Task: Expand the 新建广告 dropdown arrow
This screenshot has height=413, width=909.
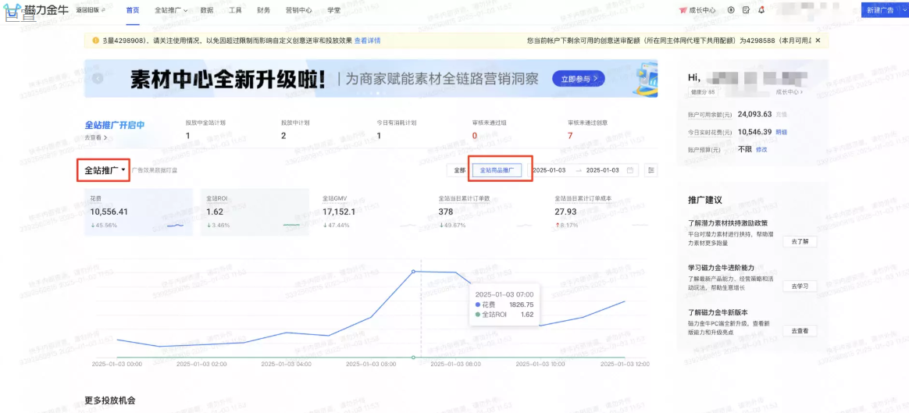Action: 903,10
